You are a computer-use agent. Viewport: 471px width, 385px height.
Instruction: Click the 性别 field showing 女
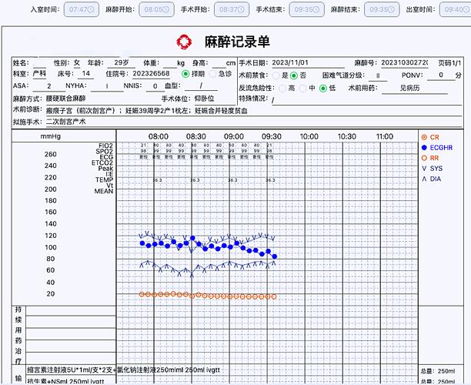[77, 63]
